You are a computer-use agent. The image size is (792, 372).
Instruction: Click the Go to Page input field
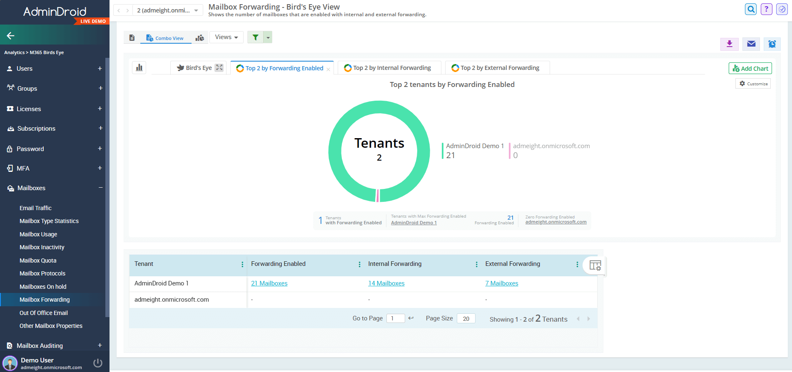(395, 318)
